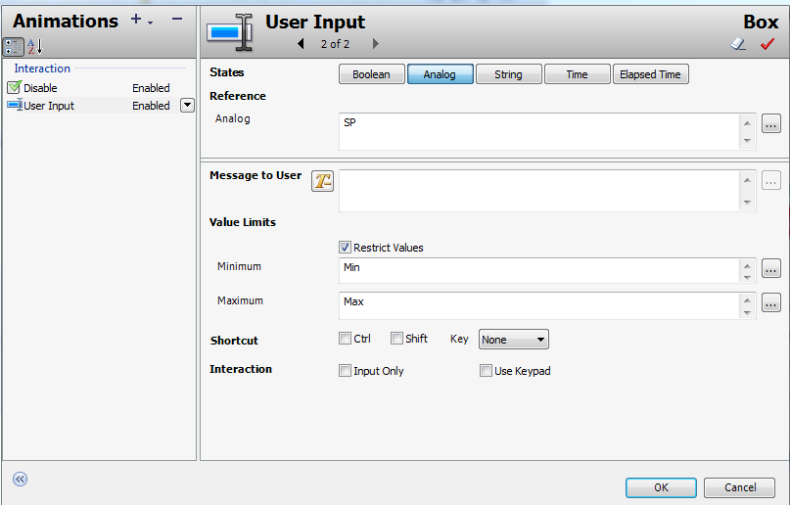
Task: Tick the Use Keypad checkbox
Action: click(486, 371)
